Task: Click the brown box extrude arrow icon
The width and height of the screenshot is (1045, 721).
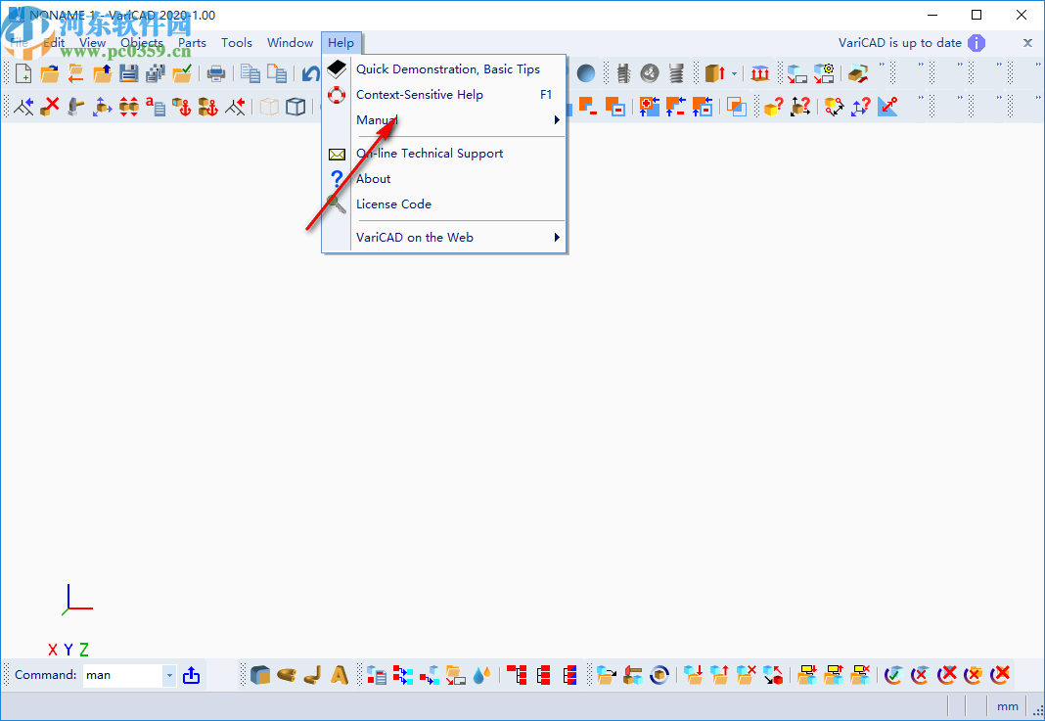Action: tap(714, 73)
